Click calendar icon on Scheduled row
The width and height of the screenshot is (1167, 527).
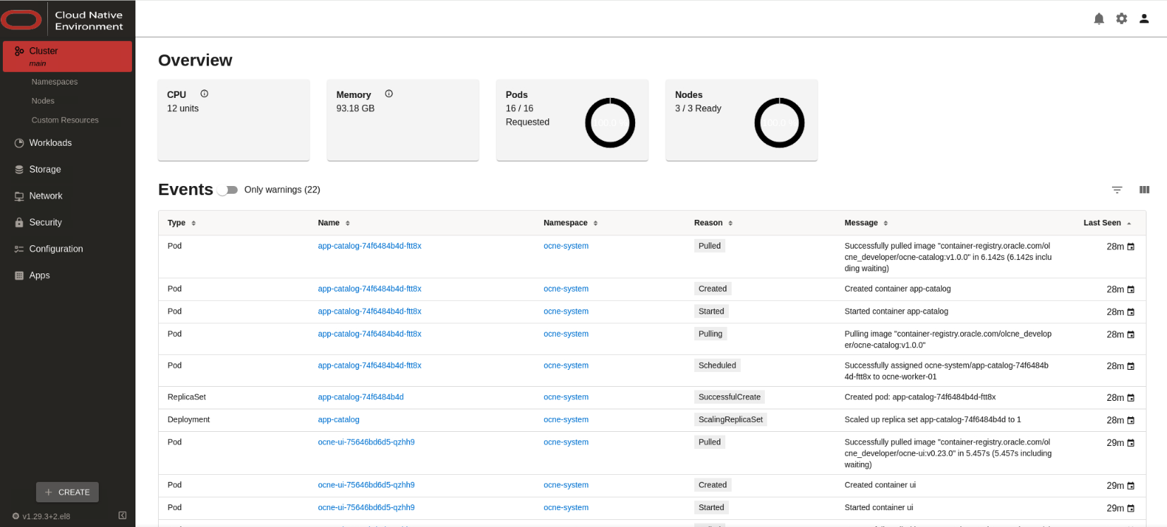click(1131, 366)
